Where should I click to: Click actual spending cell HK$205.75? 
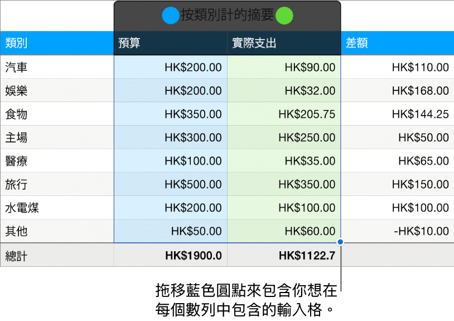284,114
